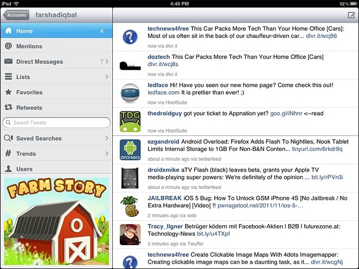Open Tracy_Ilgner photo avatar

[130, 234]
